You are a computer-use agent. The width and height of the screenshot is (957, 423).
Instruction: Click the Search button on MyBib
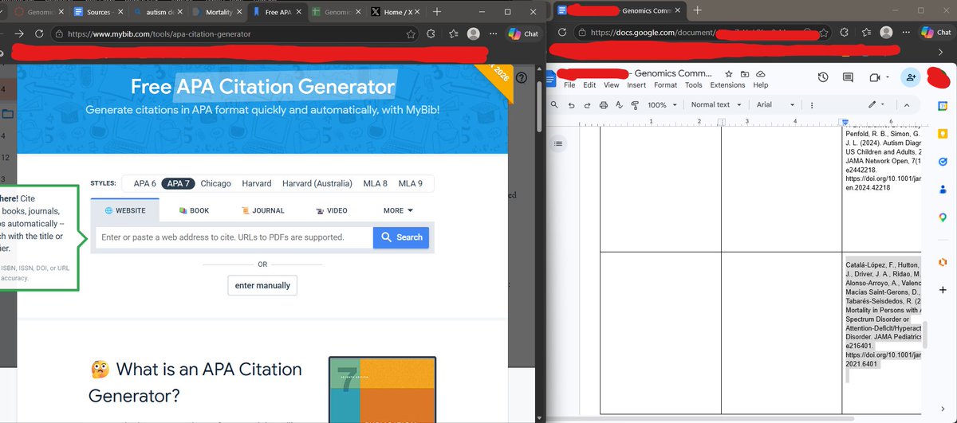coord(401,237)
